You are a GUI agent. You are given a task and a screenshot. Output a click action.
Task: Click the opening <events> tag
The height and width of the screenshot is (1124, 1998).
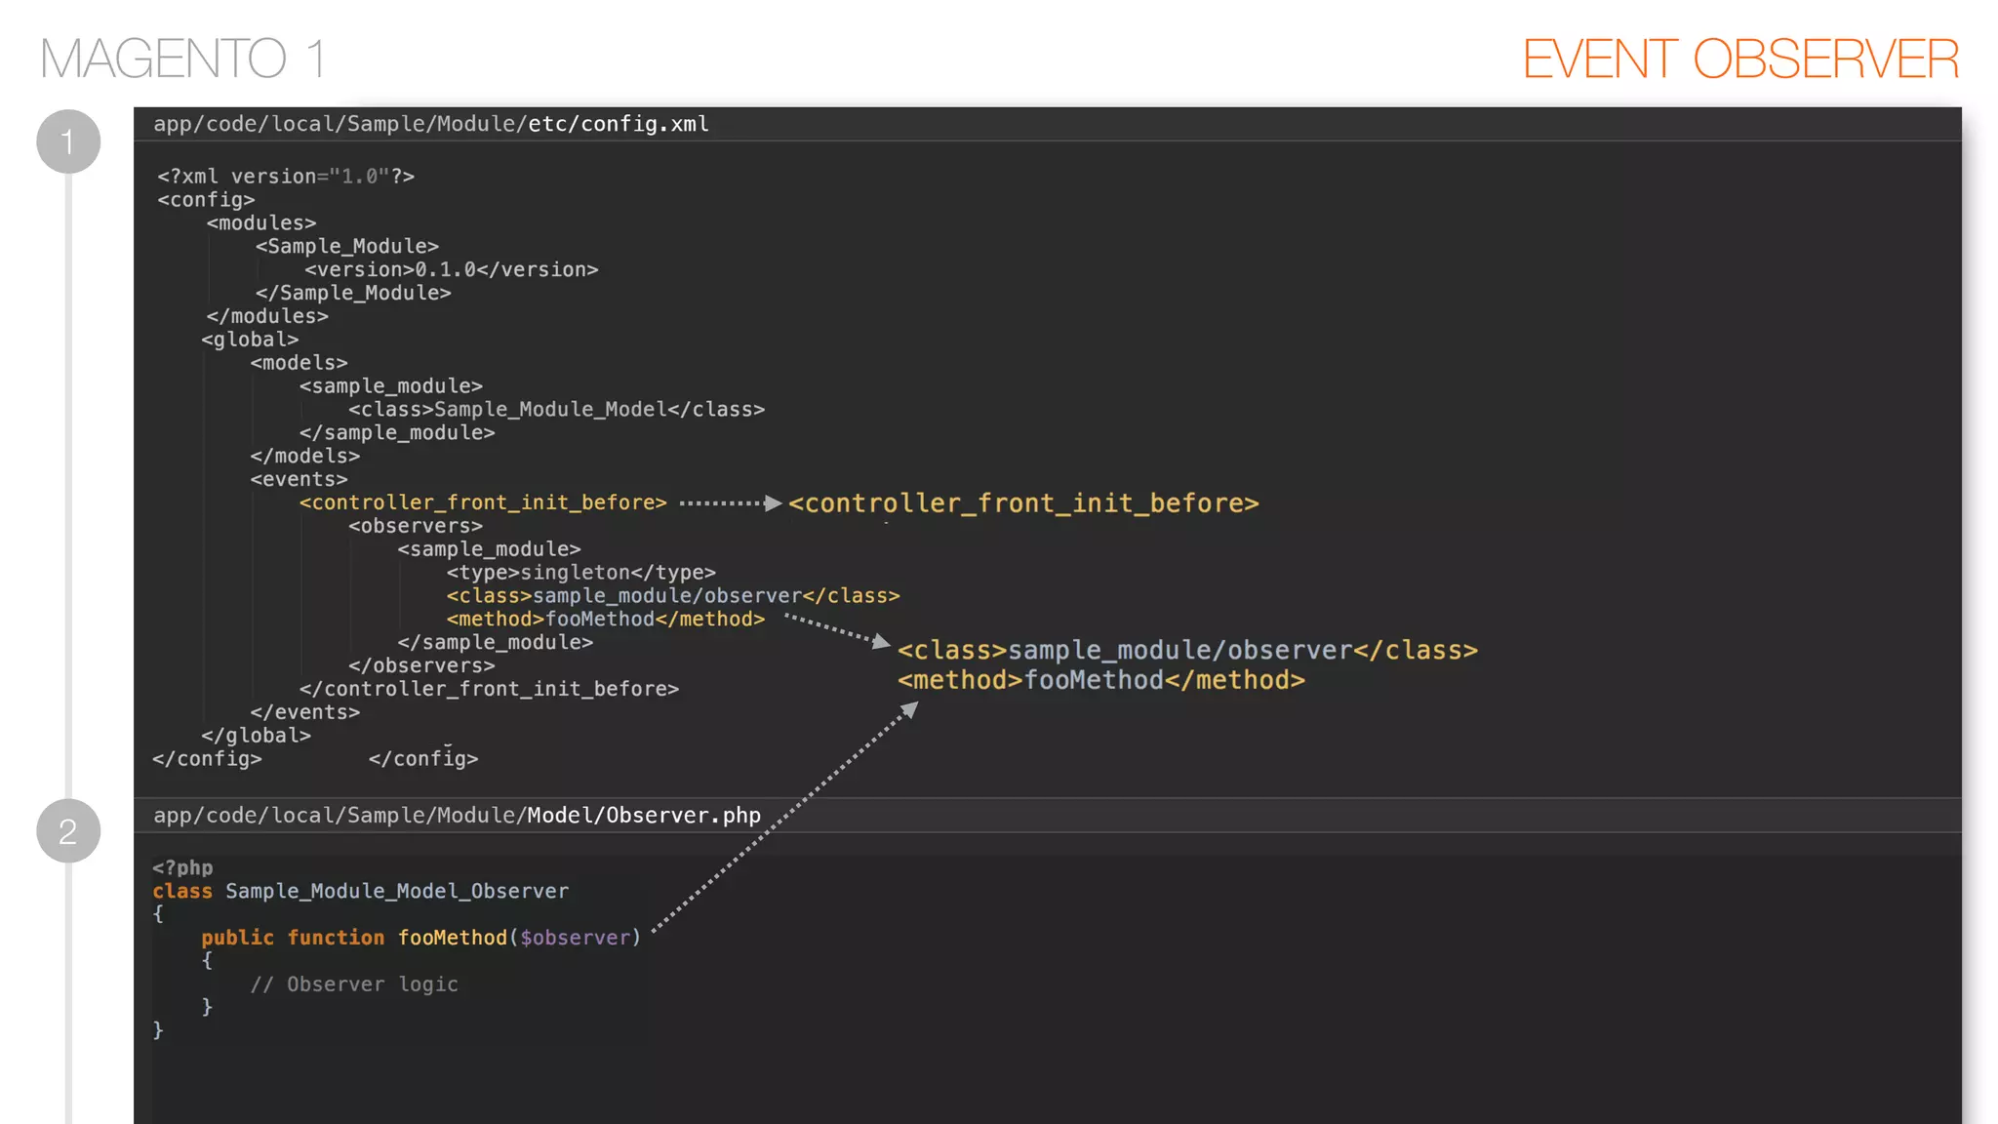coord(299,479)
